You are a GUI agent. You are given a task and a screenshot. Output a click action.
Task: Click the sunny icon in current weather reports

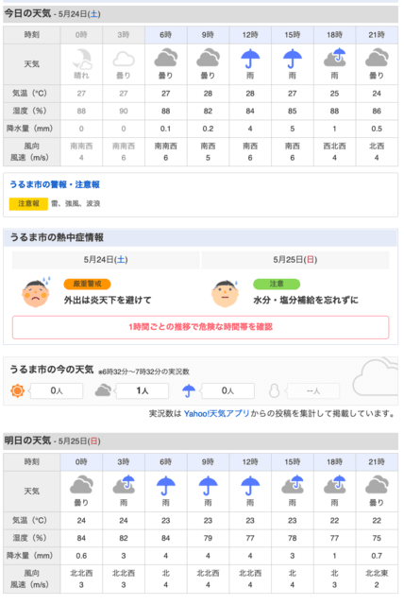point(17,390)
